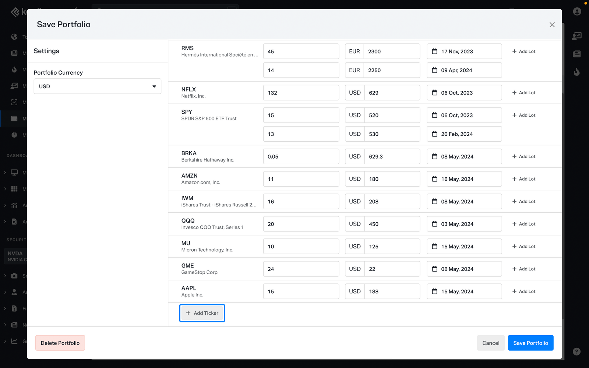Cancel the Save Portfolio dialog
Image resolution: width=589 pixels, height=368 pixels.
pyautogui.click(x=490, y=343)
